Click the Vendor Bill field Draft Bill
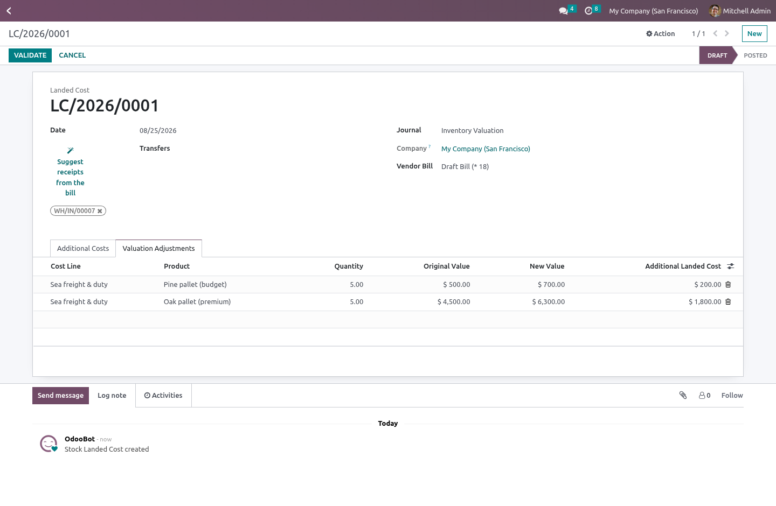This screenshot has height=506, width=776. (465, 166)
